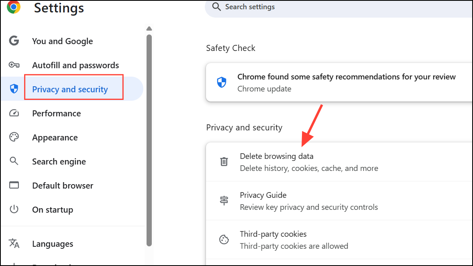Screen dimensions: 473x266
Task: Open Third-party cookies settings
Action: coord(339,240)
